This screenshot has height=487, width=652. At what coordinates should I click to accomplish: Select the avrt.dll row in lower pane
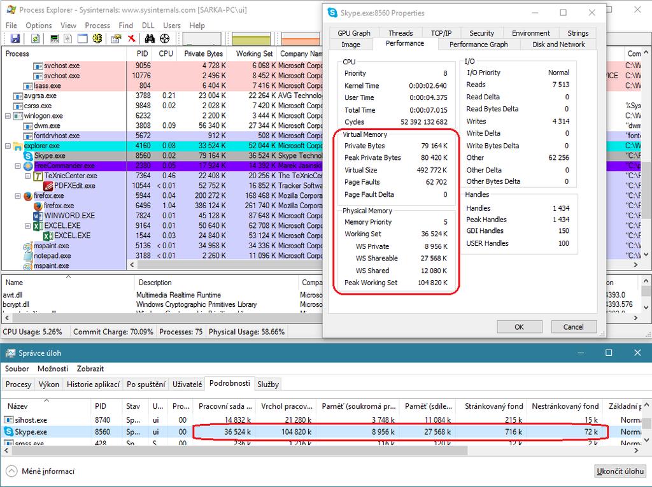[162, 295]
